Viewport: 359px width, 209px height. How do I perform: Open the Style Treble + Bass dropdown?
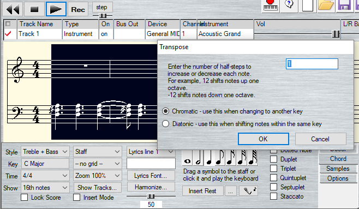point(45,152)
